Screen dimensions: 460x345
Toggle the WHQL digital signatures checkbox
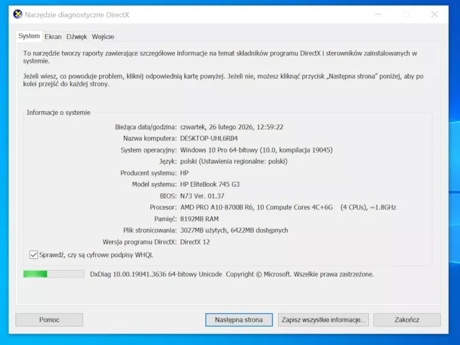[x=34, y=255]
